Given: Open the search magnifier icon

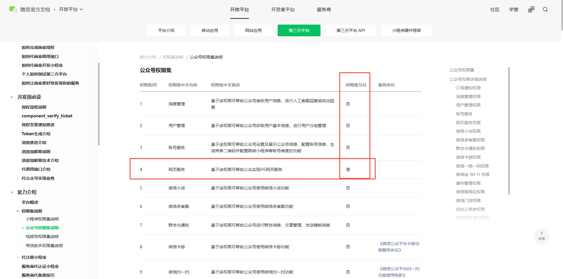Looking at the screenshot, I should tap(545, 9).
